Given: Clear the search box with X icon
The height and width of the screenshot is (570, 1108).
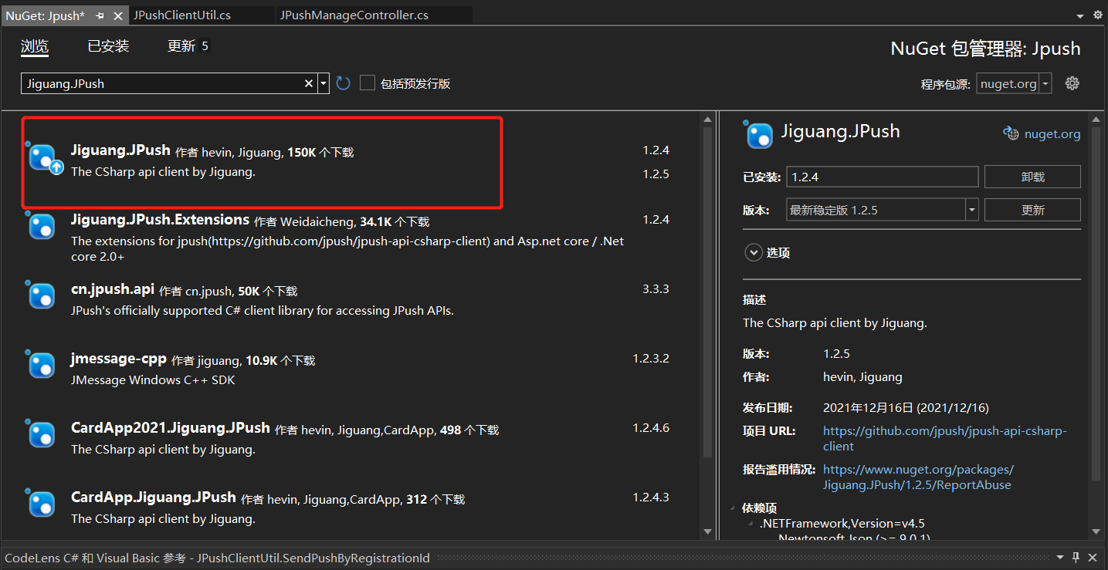Looking at the screenshot, I should point(309,83).
